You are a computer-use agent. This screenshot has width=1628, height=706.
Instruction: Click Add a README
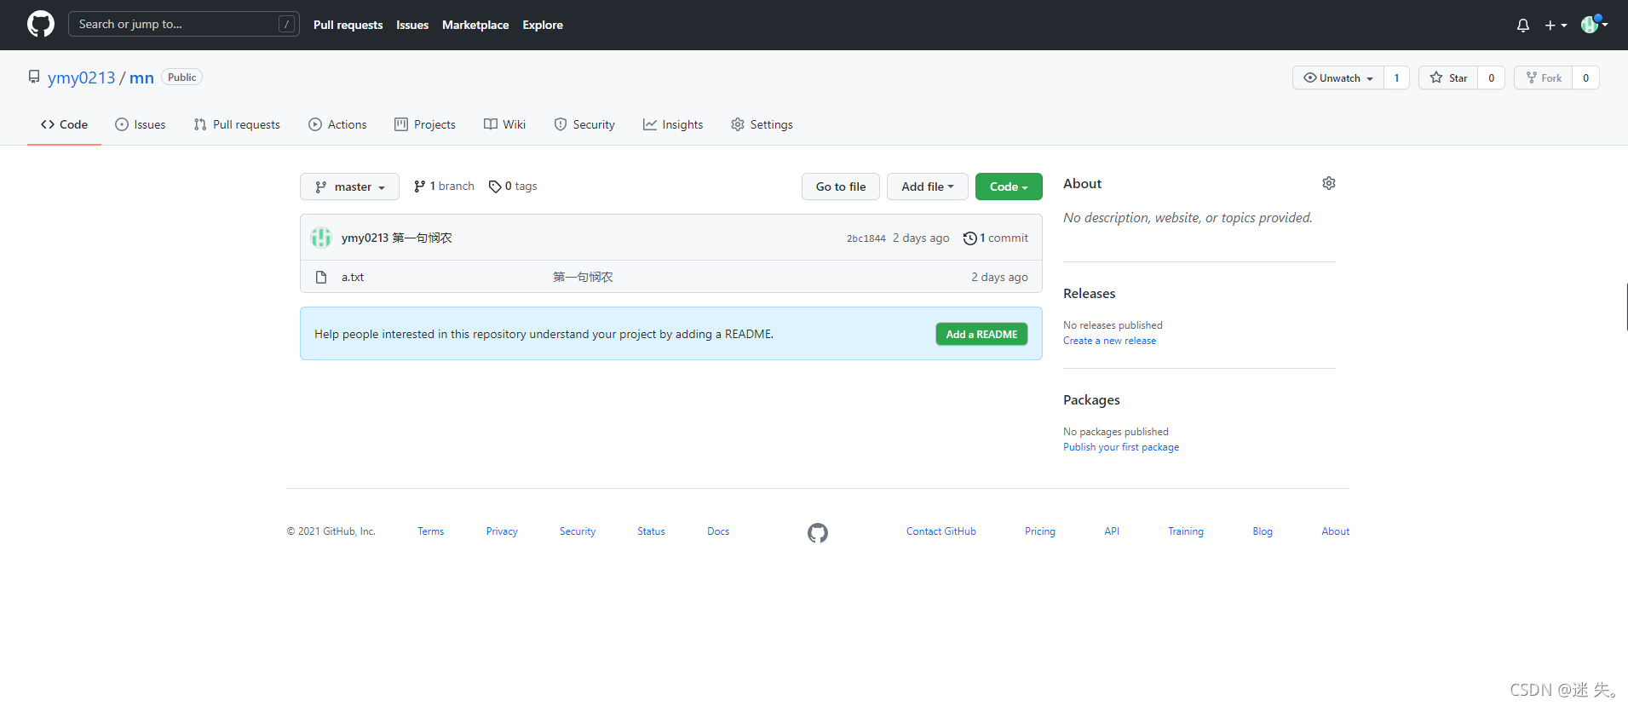point(981,334)
